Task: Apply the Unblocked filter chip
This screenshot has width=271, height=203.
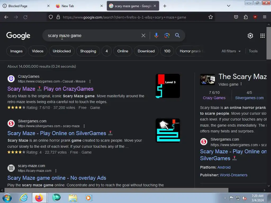Action: point(62,51)
